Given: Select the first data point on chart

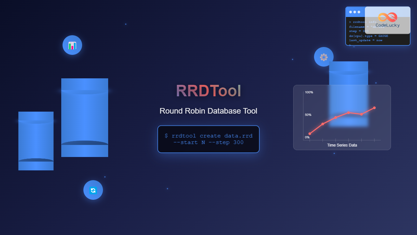Looking at the screenshot, I should pyautogui.click(x=310, y=134).
